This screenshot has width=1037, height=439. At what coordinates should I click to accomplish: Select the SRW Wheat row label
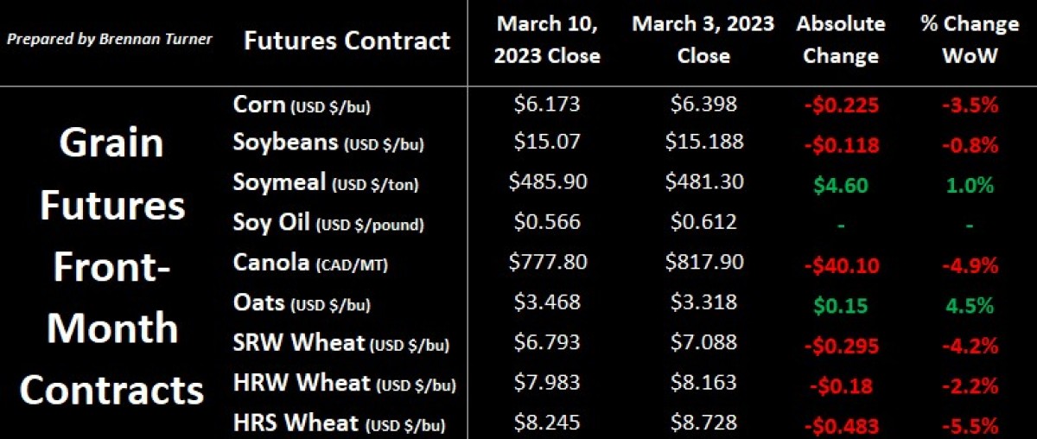(340, 343)
